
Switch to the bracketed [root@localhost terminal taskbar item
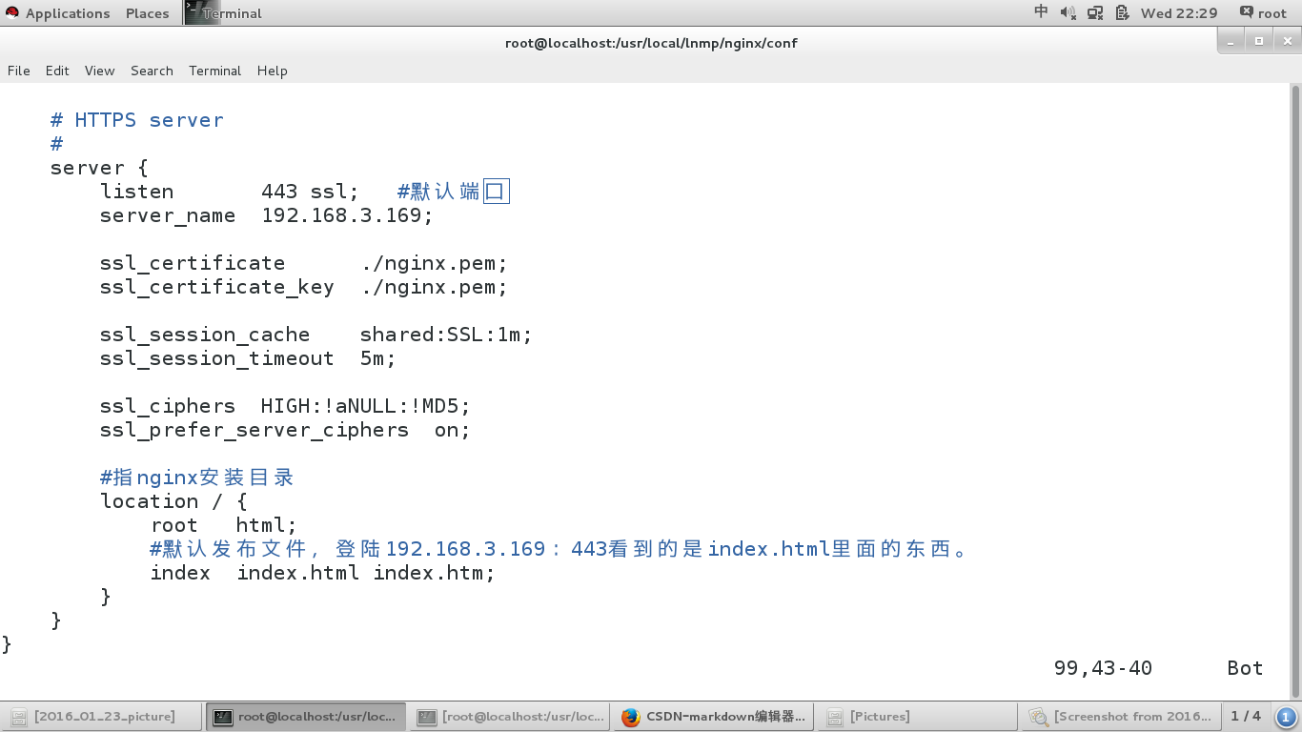tap(511, 717)
